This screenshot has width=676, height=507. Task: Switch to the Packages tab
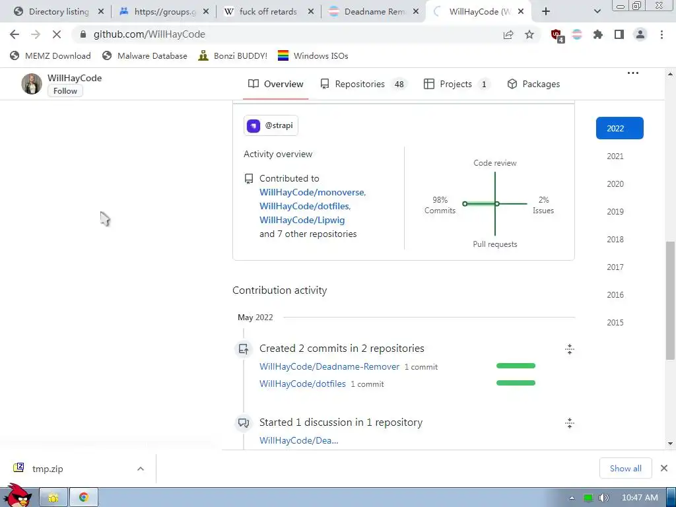point(533,84)
